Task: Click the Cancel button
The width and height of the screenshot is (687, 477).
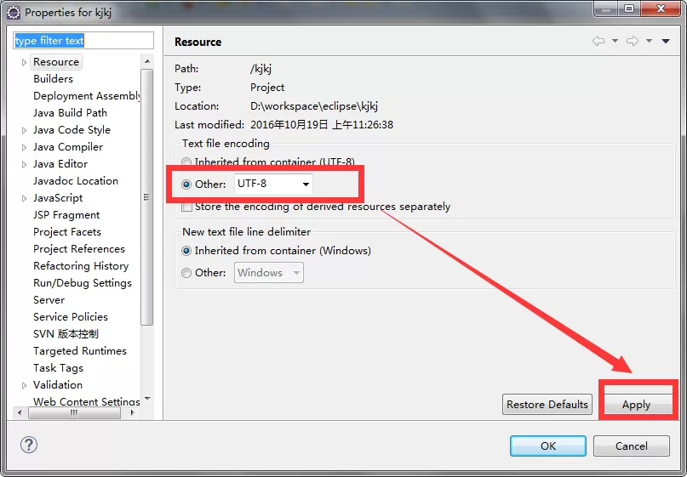Action: (632, 446)
